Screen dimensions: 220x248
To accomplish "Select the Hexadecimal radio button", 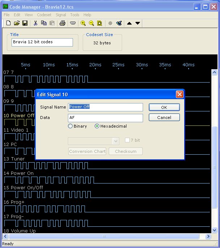I will 97,126.
